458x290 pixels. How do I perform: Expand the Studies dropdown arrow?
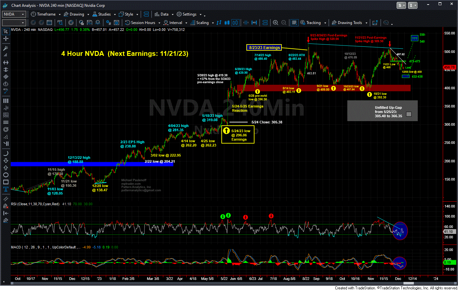(115, 15)
